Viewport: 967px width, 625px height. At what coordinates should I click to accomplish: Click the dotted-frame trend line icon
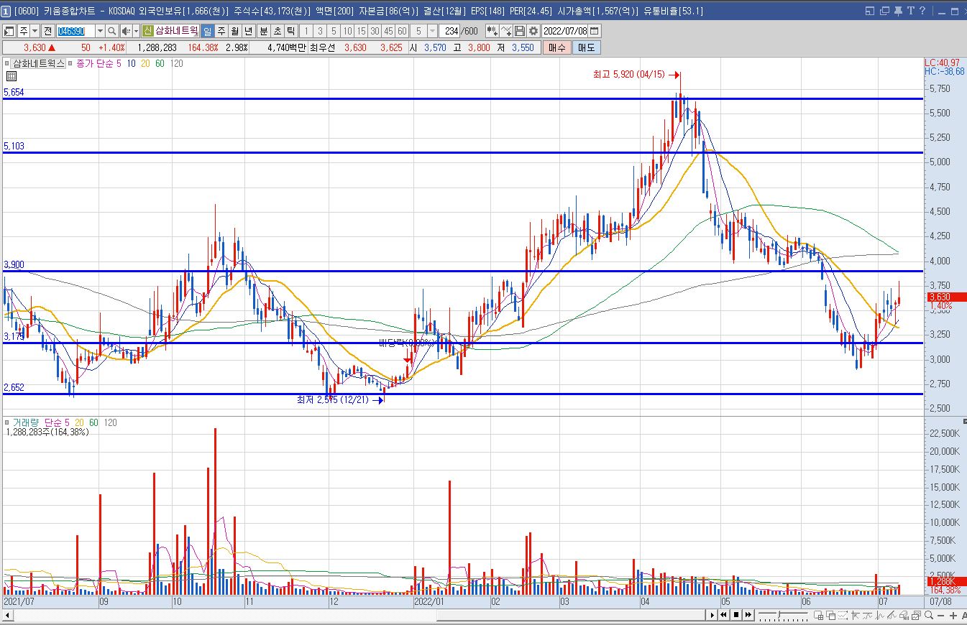[843, 615]
